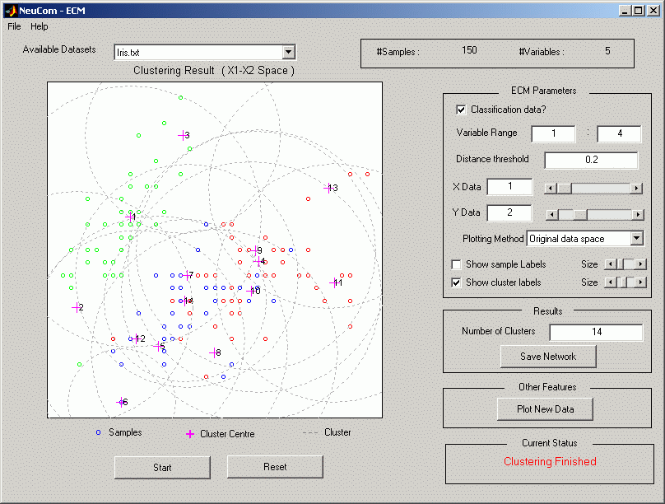The width and height of the screenshot is (665, 504).
Task: Click cluster centre 7 marker
Action: (187, 275)
